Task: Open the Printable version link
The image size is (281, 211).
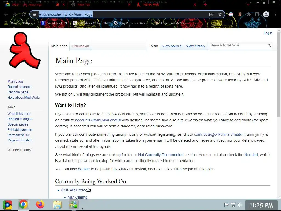Action: pyautogui.click(x=20, y=130)
